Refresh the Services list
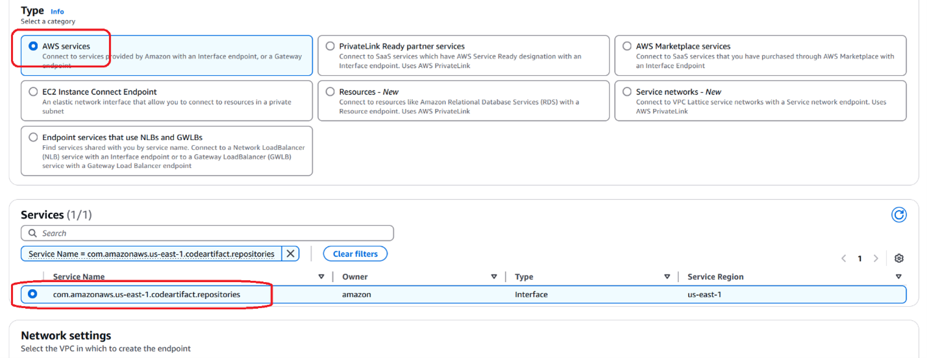Image resolution: width=927 pixels, height=358 pixels. [x=898, y=215]
